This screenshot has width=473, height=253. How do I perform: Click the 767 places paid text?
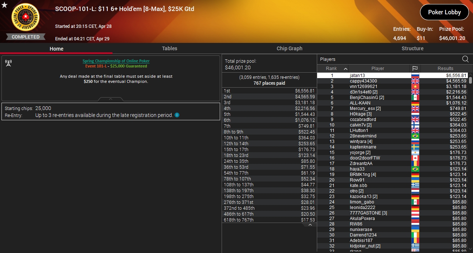pyautogui.click(x=269, y=83)
